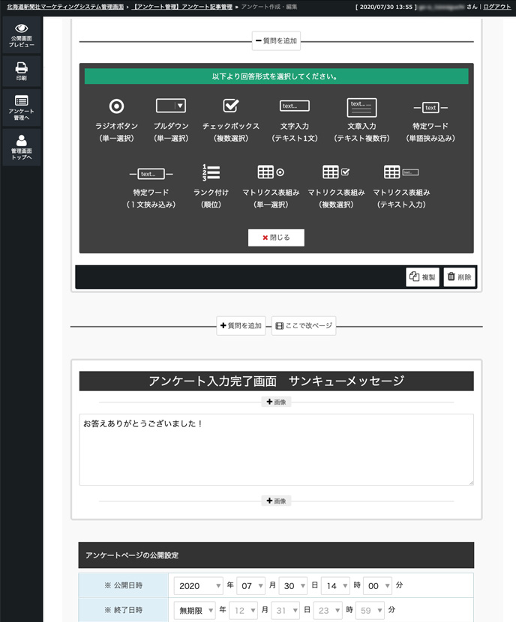Select the ranking answer type icon
Screen dimensions: 516x622
[x=211, y=172]
